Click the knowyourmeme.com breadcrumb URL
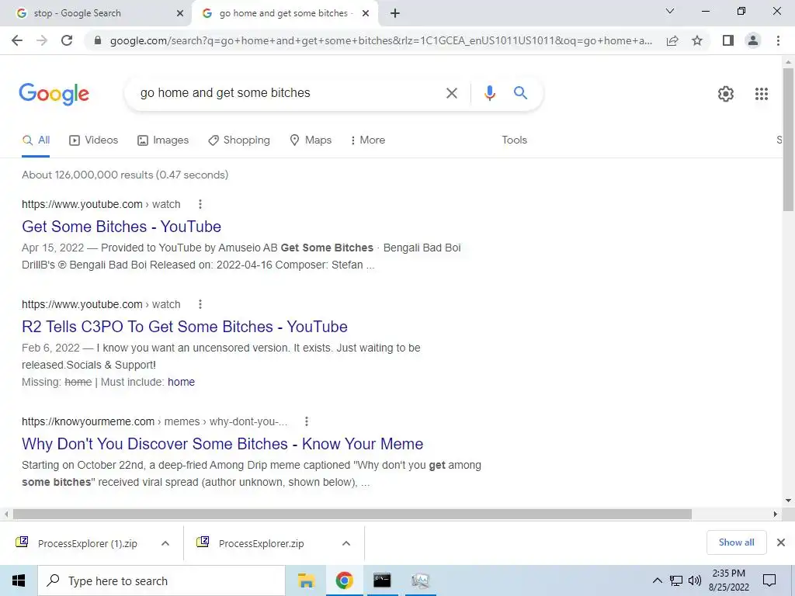Viewport: 795px width, 596px height. pos(154,421)
